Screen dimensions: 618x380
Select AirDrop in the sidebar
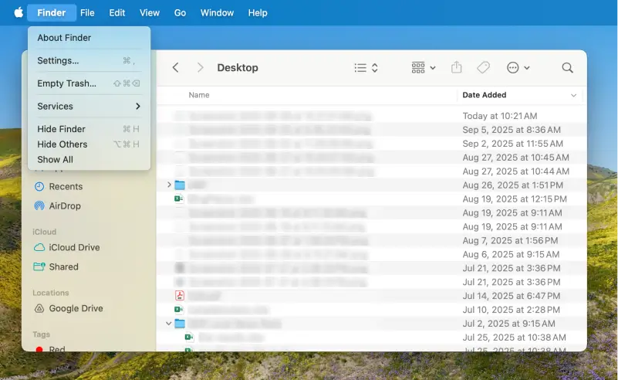tap(64, 206)
